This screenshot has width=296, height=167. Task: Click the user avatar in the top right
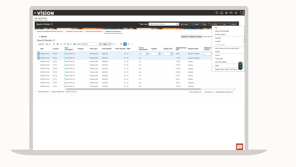tap(242, 12)
